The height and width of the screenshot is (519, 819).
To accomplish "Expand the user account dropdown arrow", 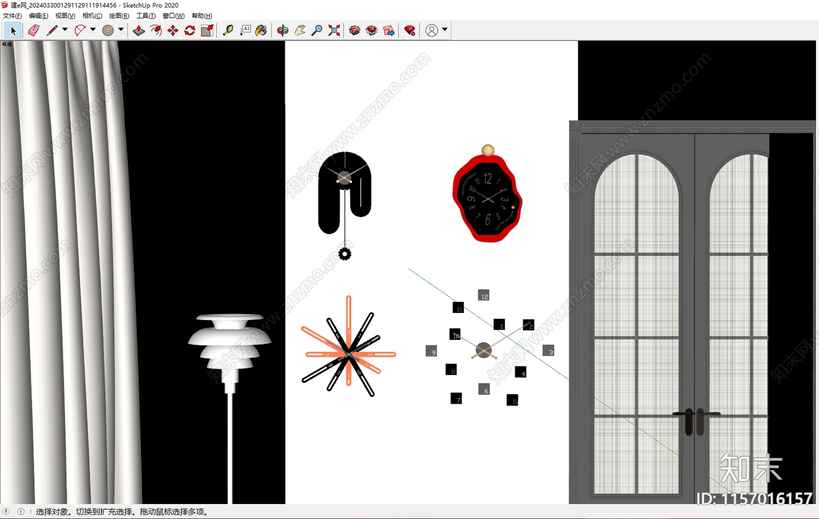I will 445,30.
